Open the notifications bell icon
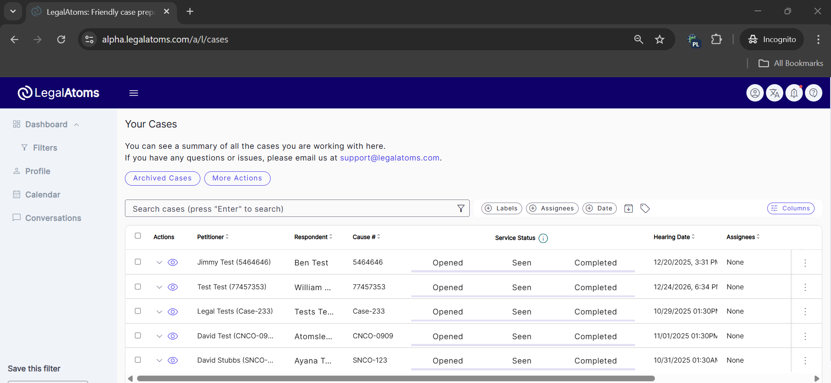 [x=794, y=93]
